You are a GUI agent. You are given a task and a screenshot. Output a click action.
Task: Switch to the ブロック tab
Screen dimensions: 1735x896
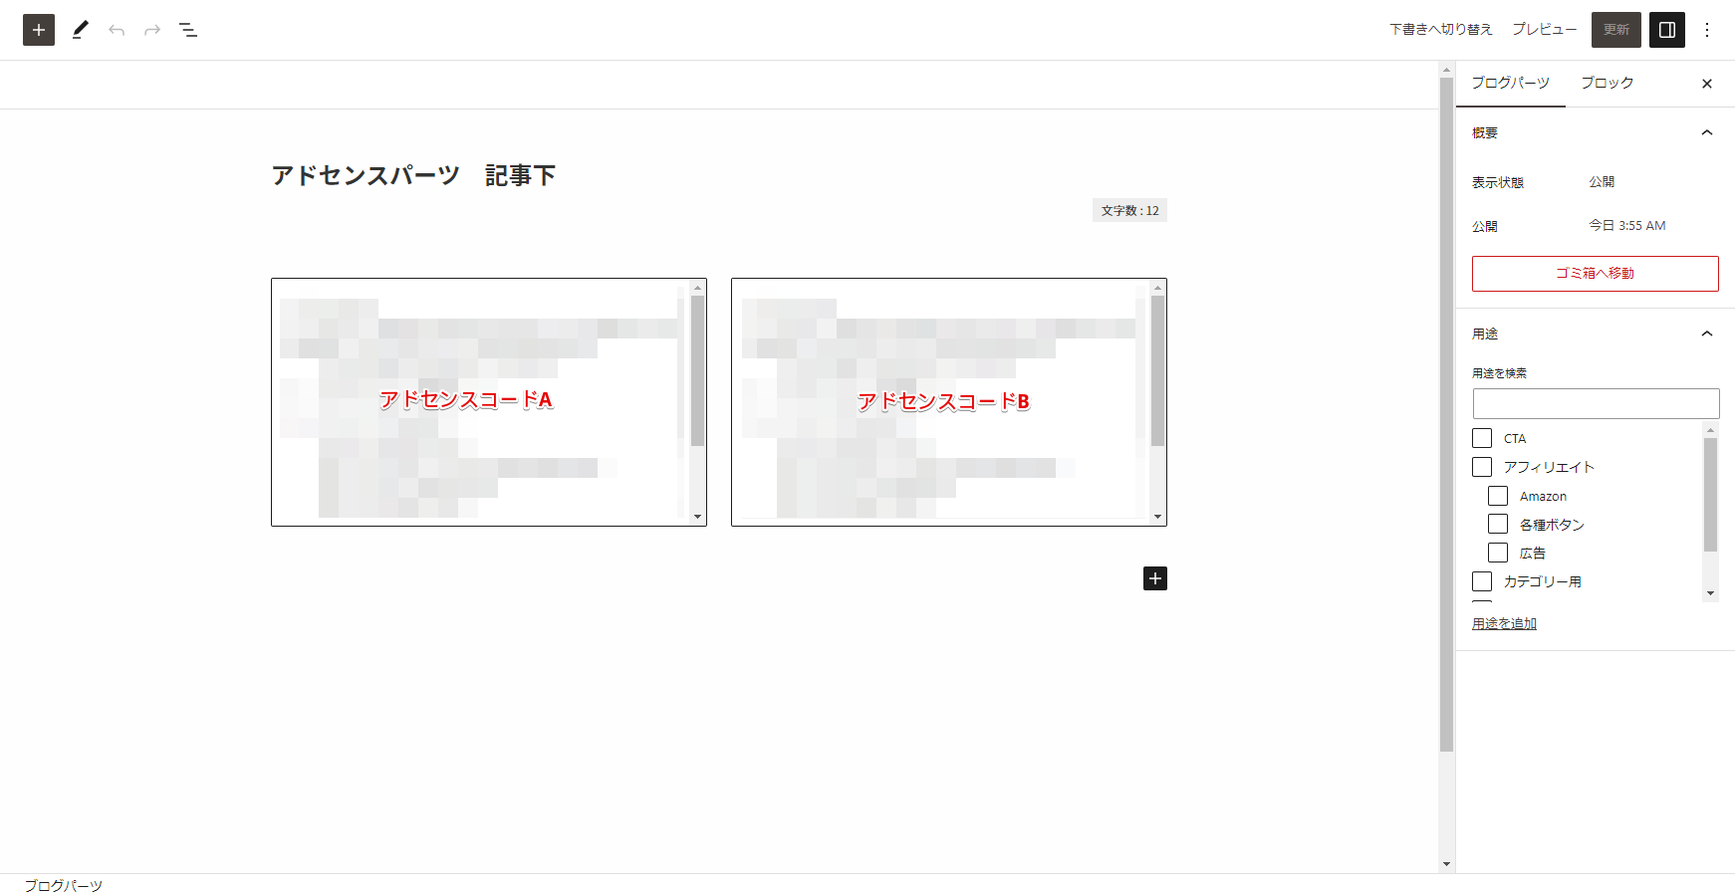click(1607, 83)
